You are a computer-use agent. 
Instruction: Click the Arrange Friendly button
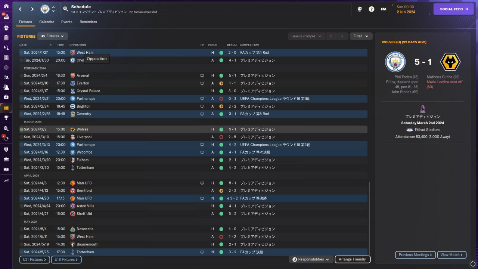pos(353,259)
